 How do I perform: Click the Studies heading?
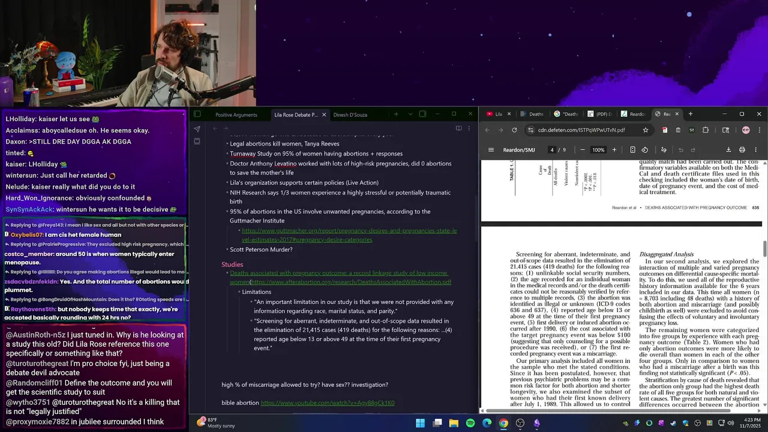[232, 265]
